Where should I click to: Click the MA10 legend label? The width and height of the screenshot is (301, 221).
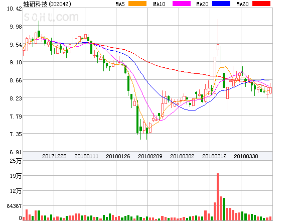pos(159,4)
